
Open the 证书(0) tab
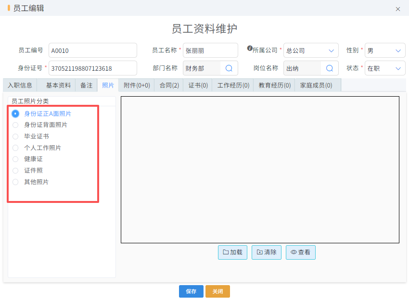point(198,85)
